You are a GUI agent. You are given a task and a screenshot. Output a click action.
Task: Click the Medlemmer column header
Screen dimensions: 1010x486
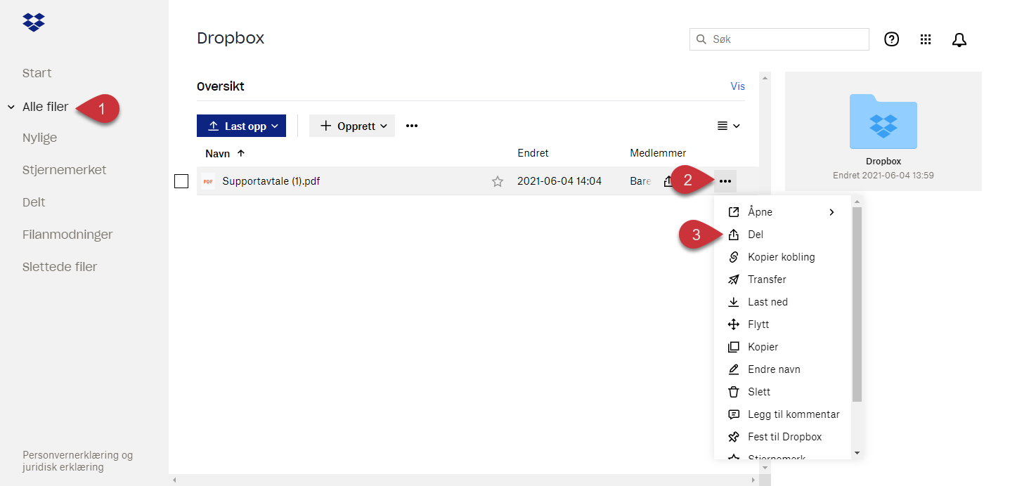pyautogui.click(x=658, y=153)
